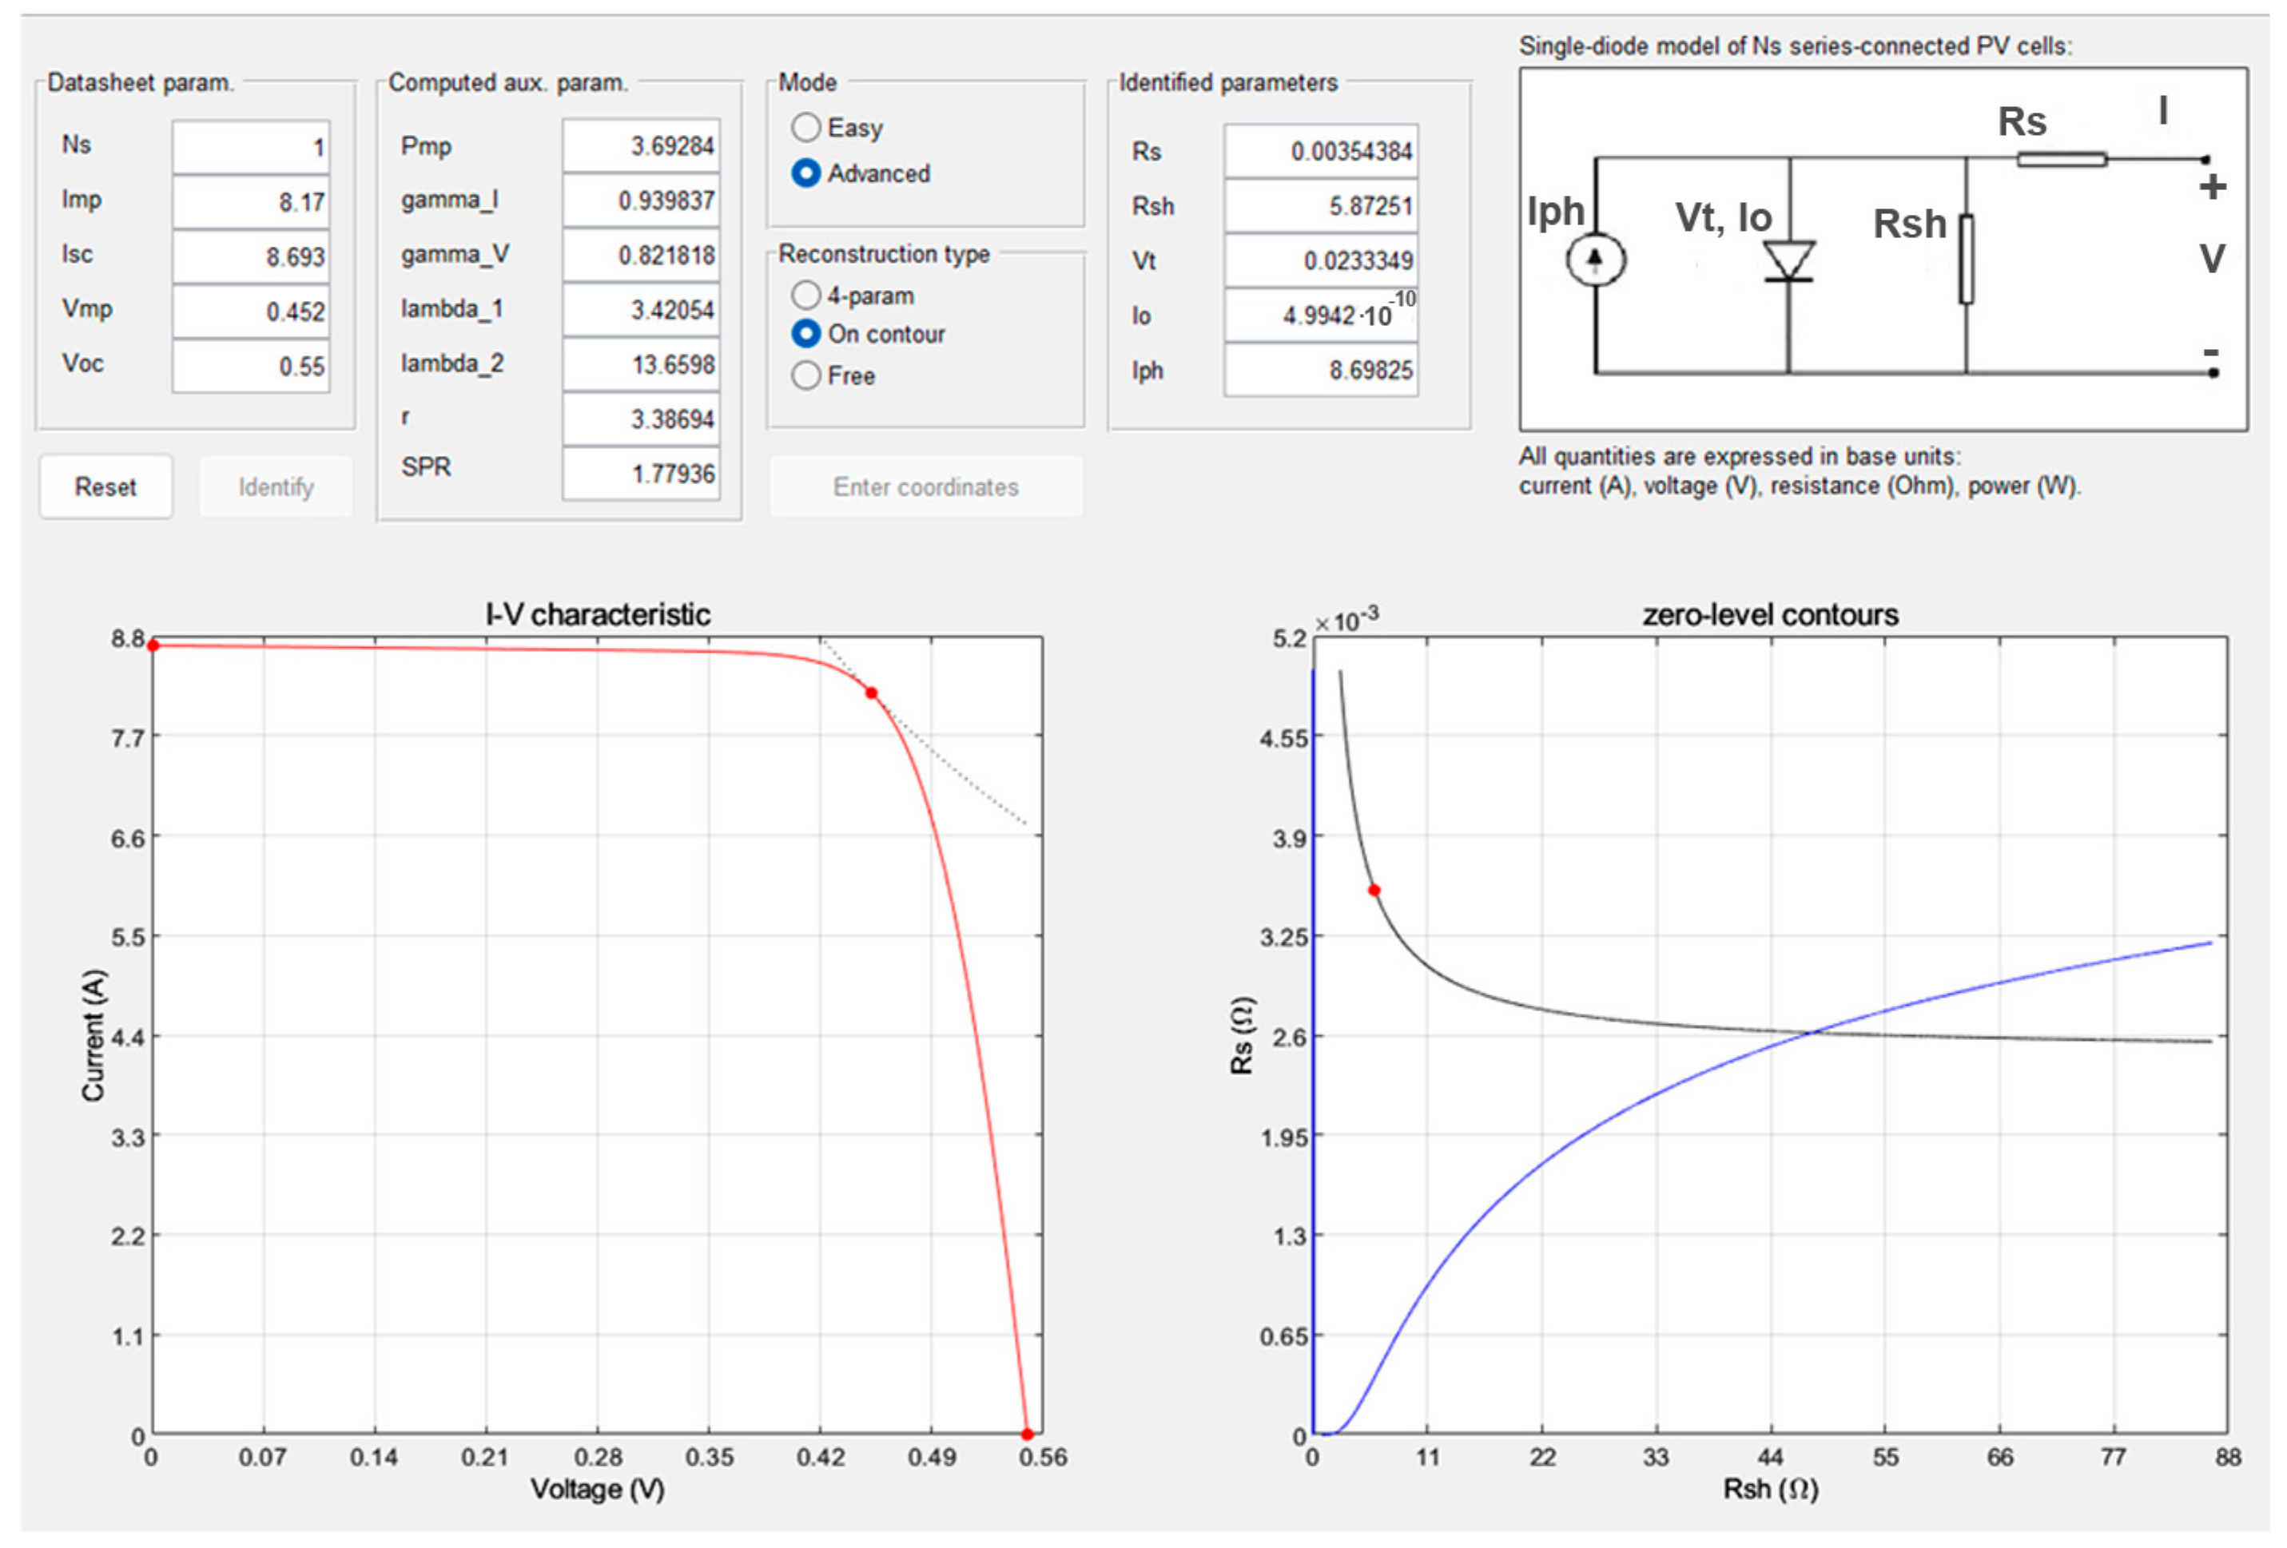2287x1548 pixels.
Task: Click the Ns datasheet input field
Action: 251,146
